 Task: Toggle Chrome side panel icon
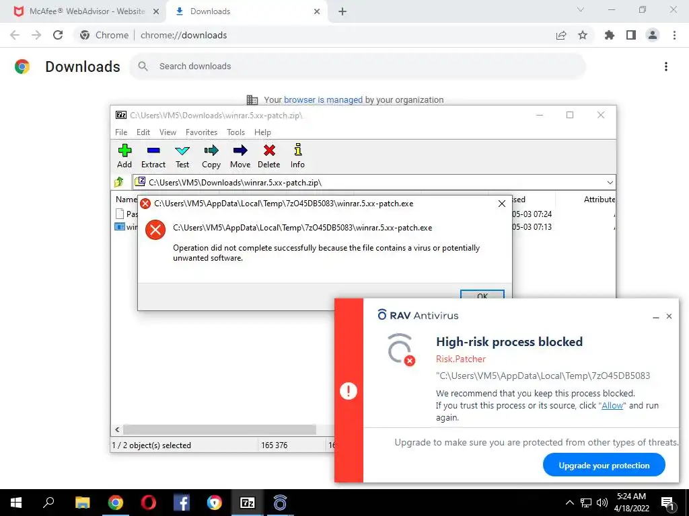coord(631,35)
